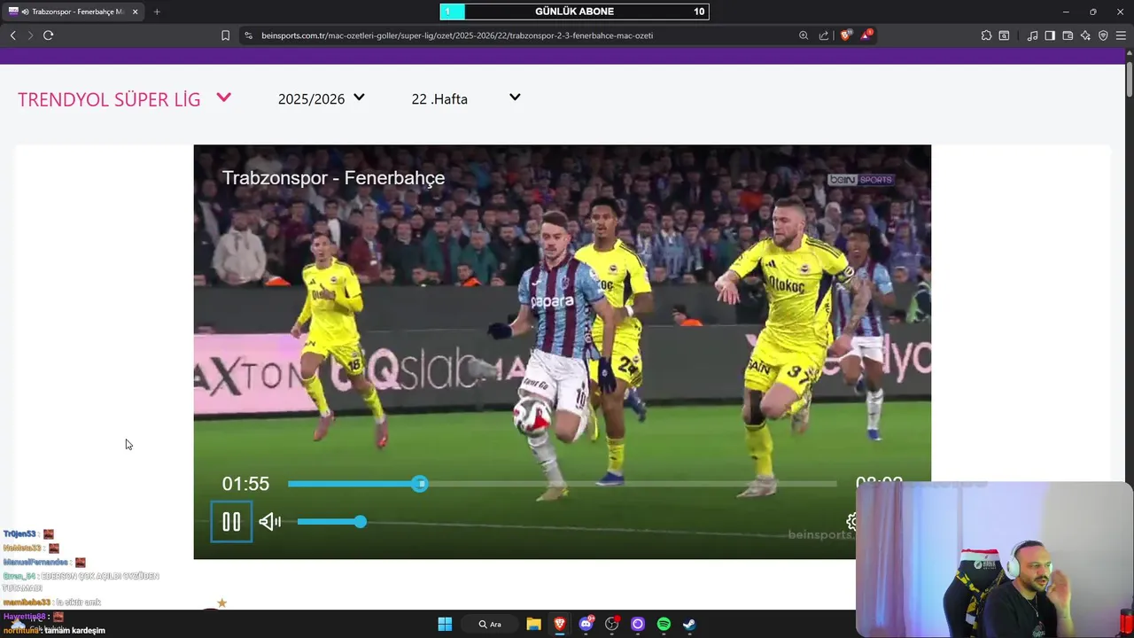The width and height of the screenshot is (1134, 638).
Task: Open Spotify from the taskbar
Action: point(664,624)
